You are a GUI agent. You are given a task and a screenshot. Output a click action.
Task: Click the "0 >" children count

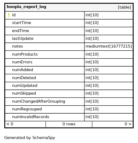pyautogui.click(x=128, y=124)
